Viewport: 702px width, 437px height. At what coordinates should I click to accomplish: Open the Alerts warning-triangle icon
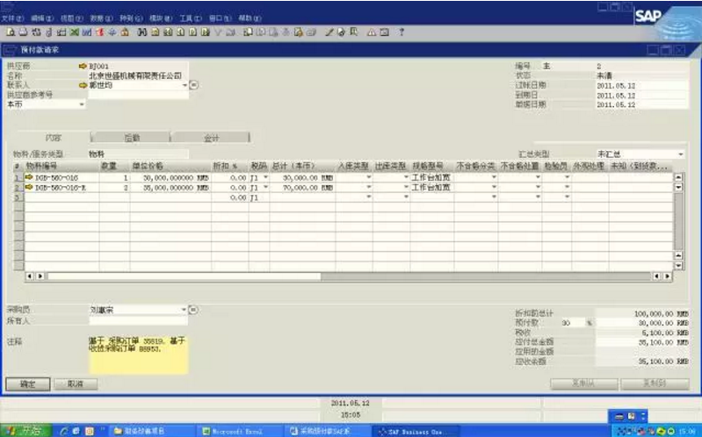coord(371,32)
